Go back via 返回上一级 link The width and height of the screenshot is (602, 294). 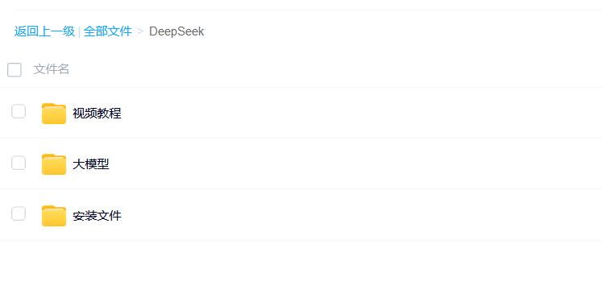(44, 31)
